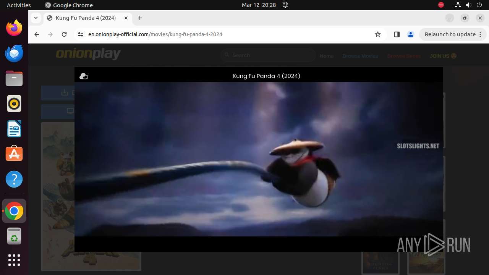Click Relaunch to update button

tap(453, 34)
